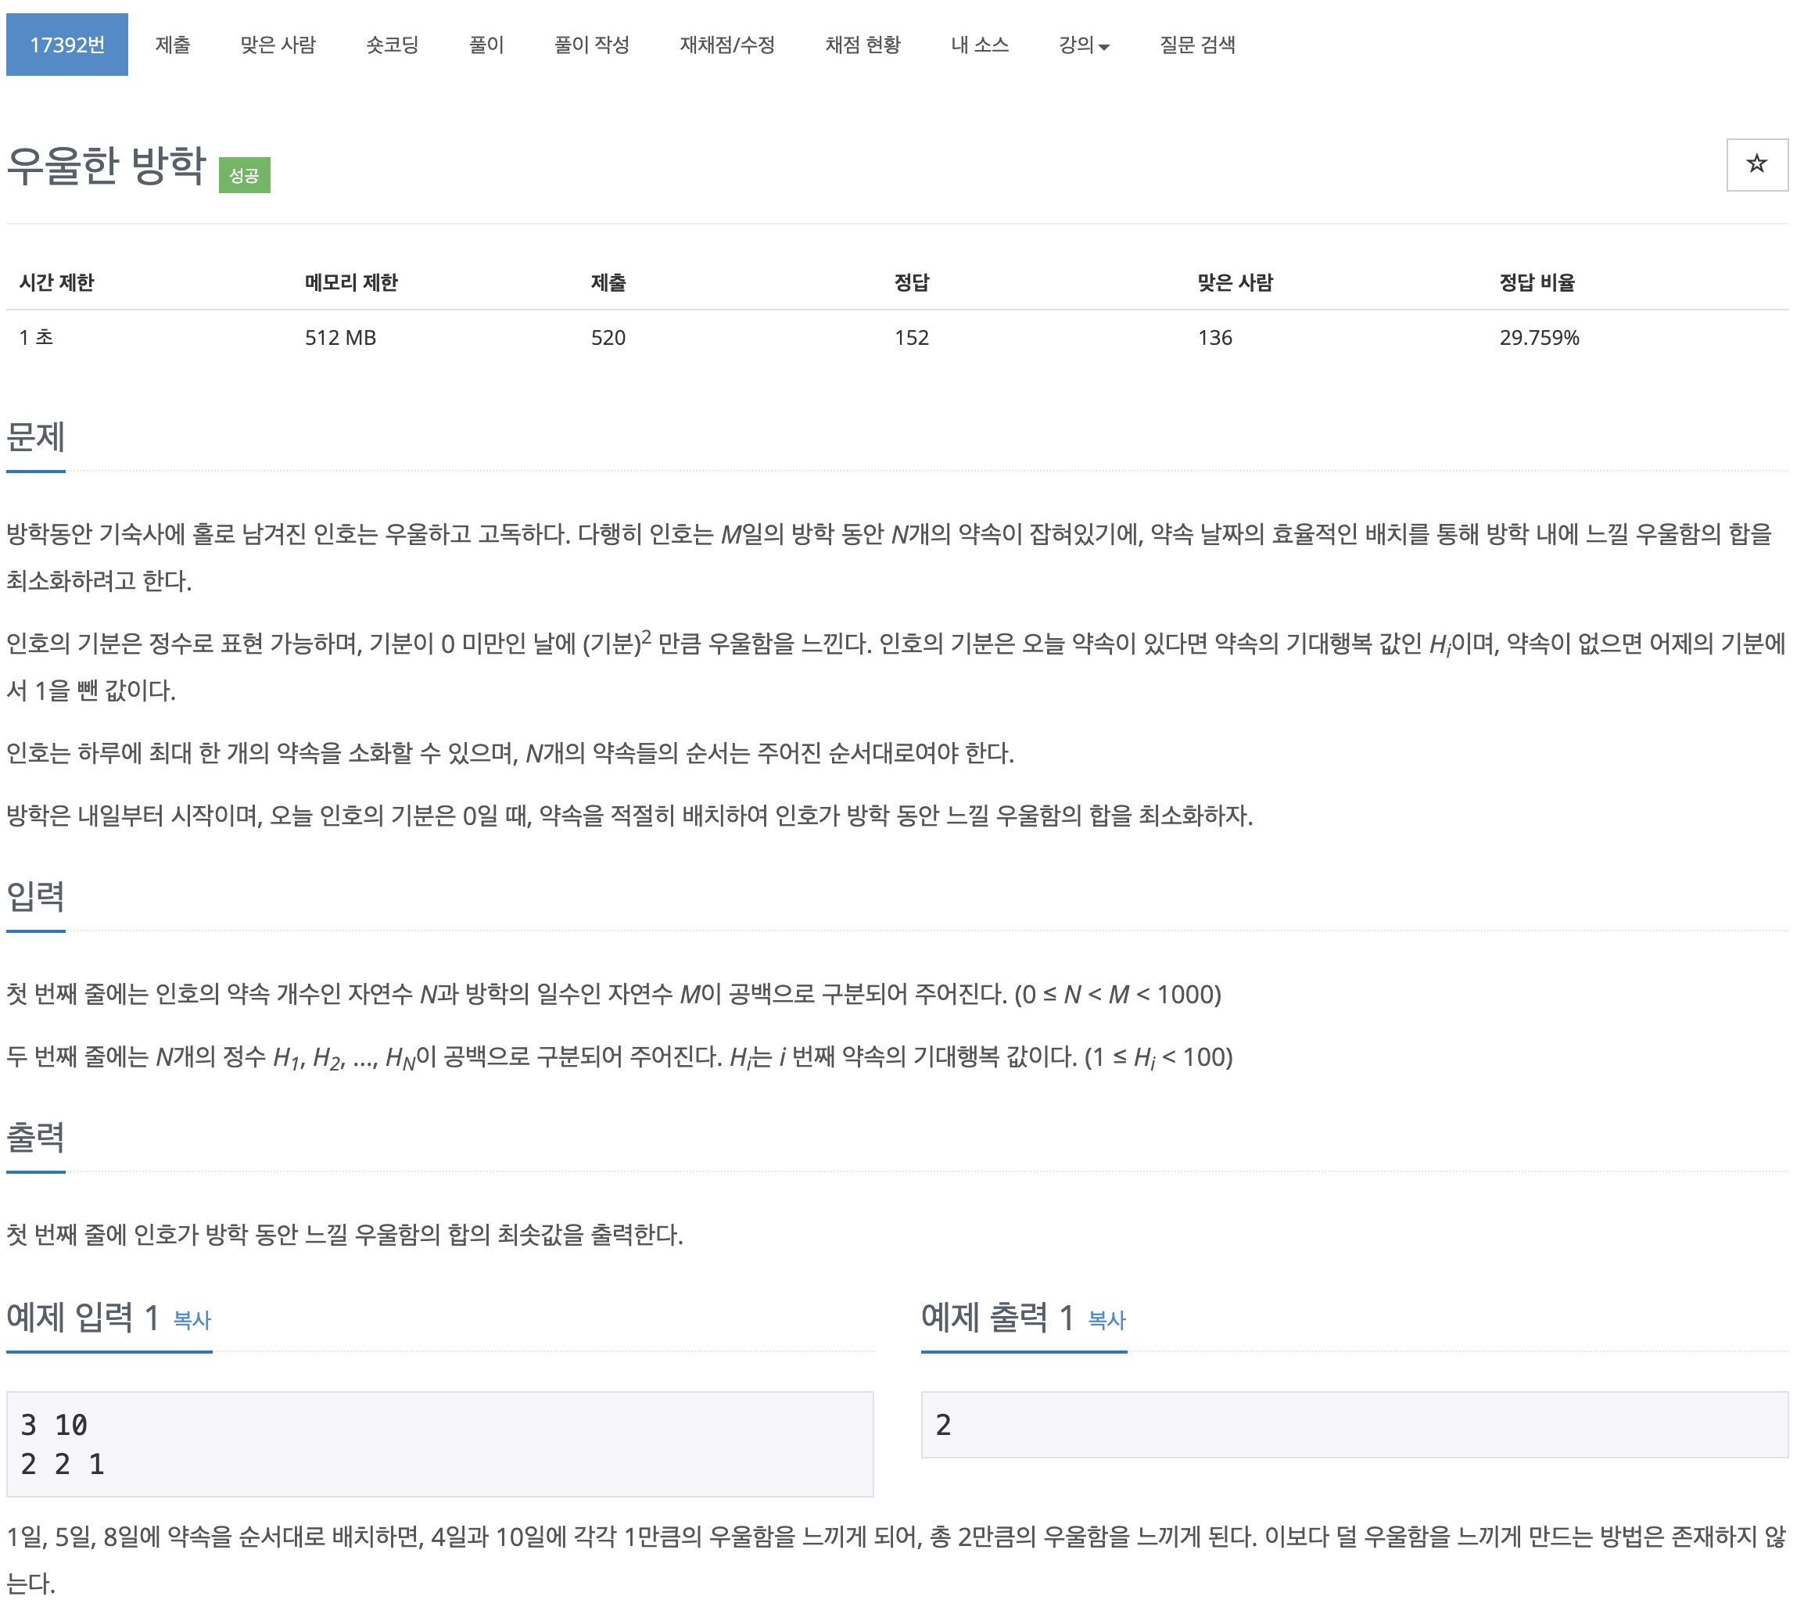Click the green 성공 status badge

[244, 176]
